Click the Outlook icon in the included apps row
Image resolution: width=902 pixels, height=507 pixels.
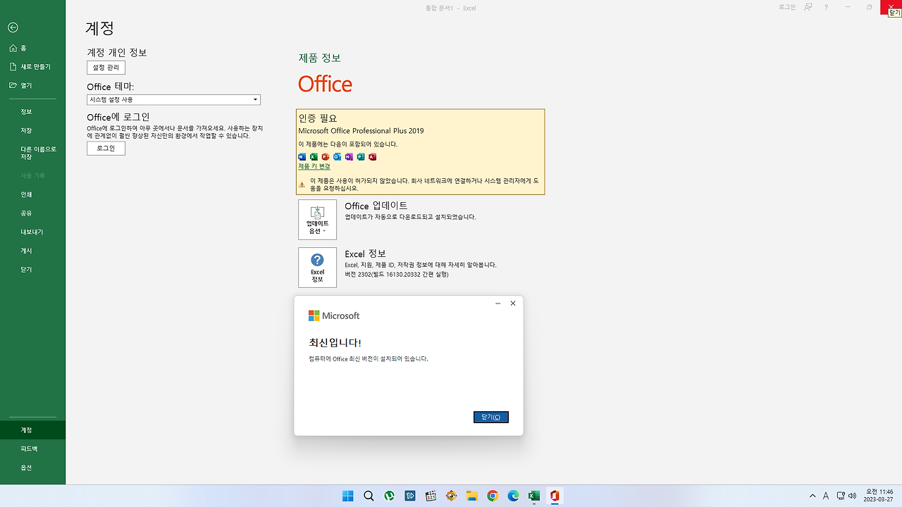337,156
